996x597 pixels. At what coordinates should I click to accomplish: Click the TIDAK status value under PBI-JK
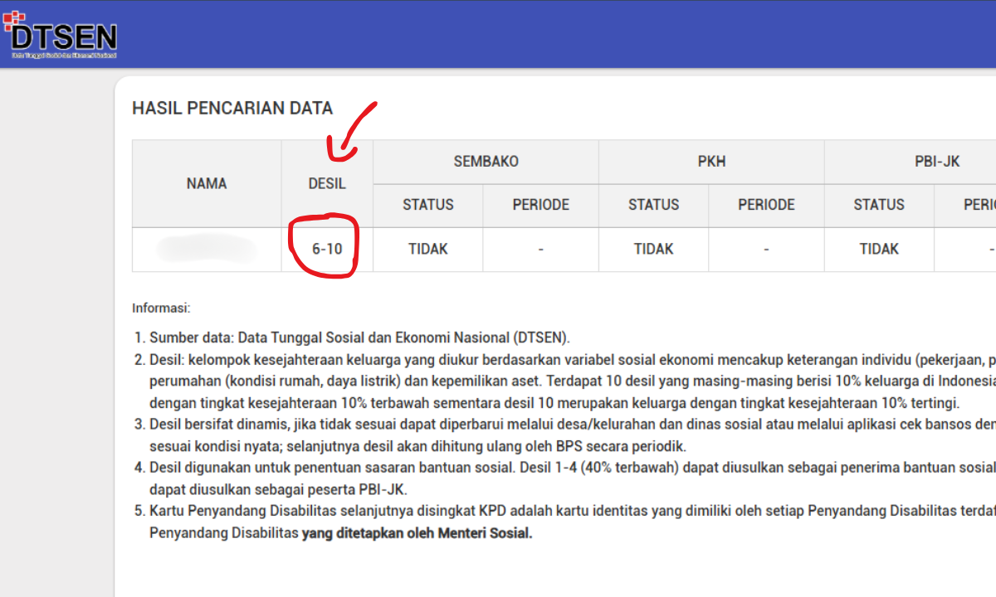point(879,249)
